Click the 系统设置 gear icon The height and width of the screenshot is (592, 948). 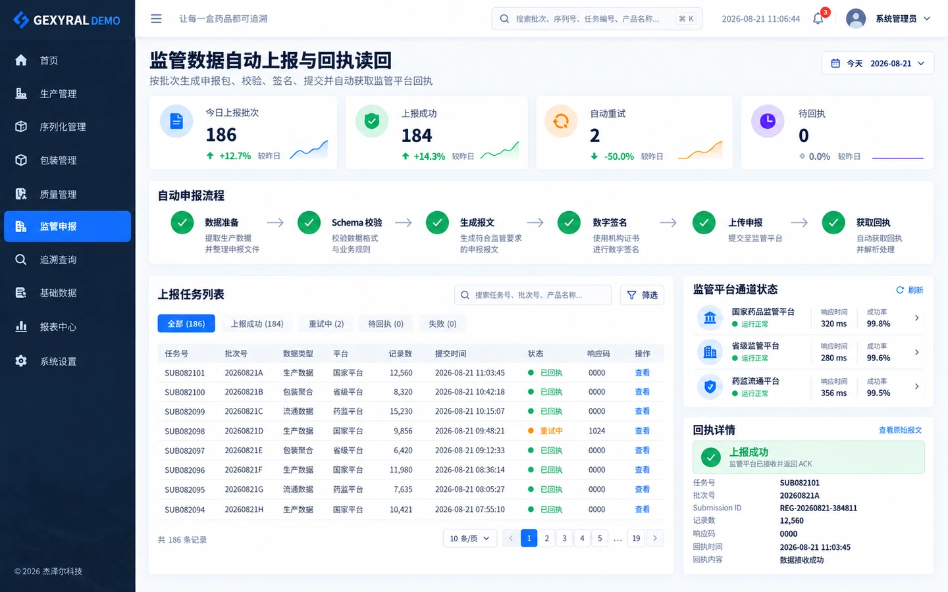click(x=21, y=361)
